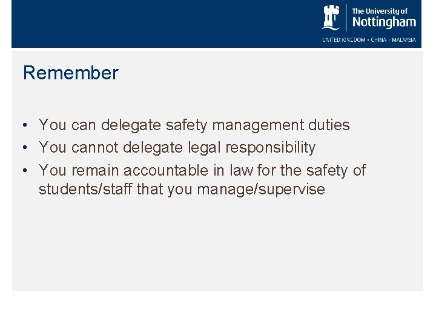Click "CHINA" in the campus tagline

coord(379,40)
